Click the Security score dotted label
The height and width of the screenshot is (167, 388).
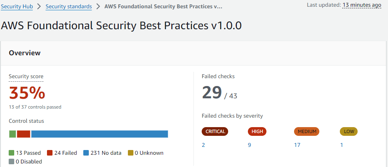[26, 77]
